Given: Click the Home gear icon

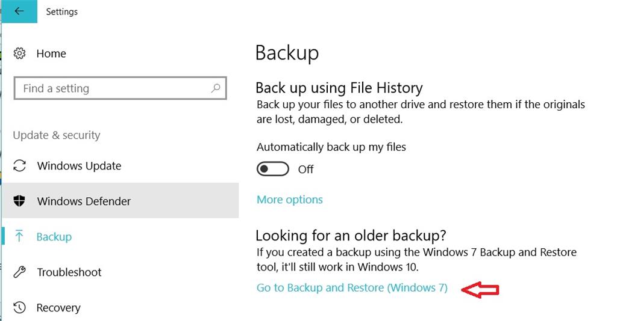Looking at the screenshot, I should tap(19, 53).
